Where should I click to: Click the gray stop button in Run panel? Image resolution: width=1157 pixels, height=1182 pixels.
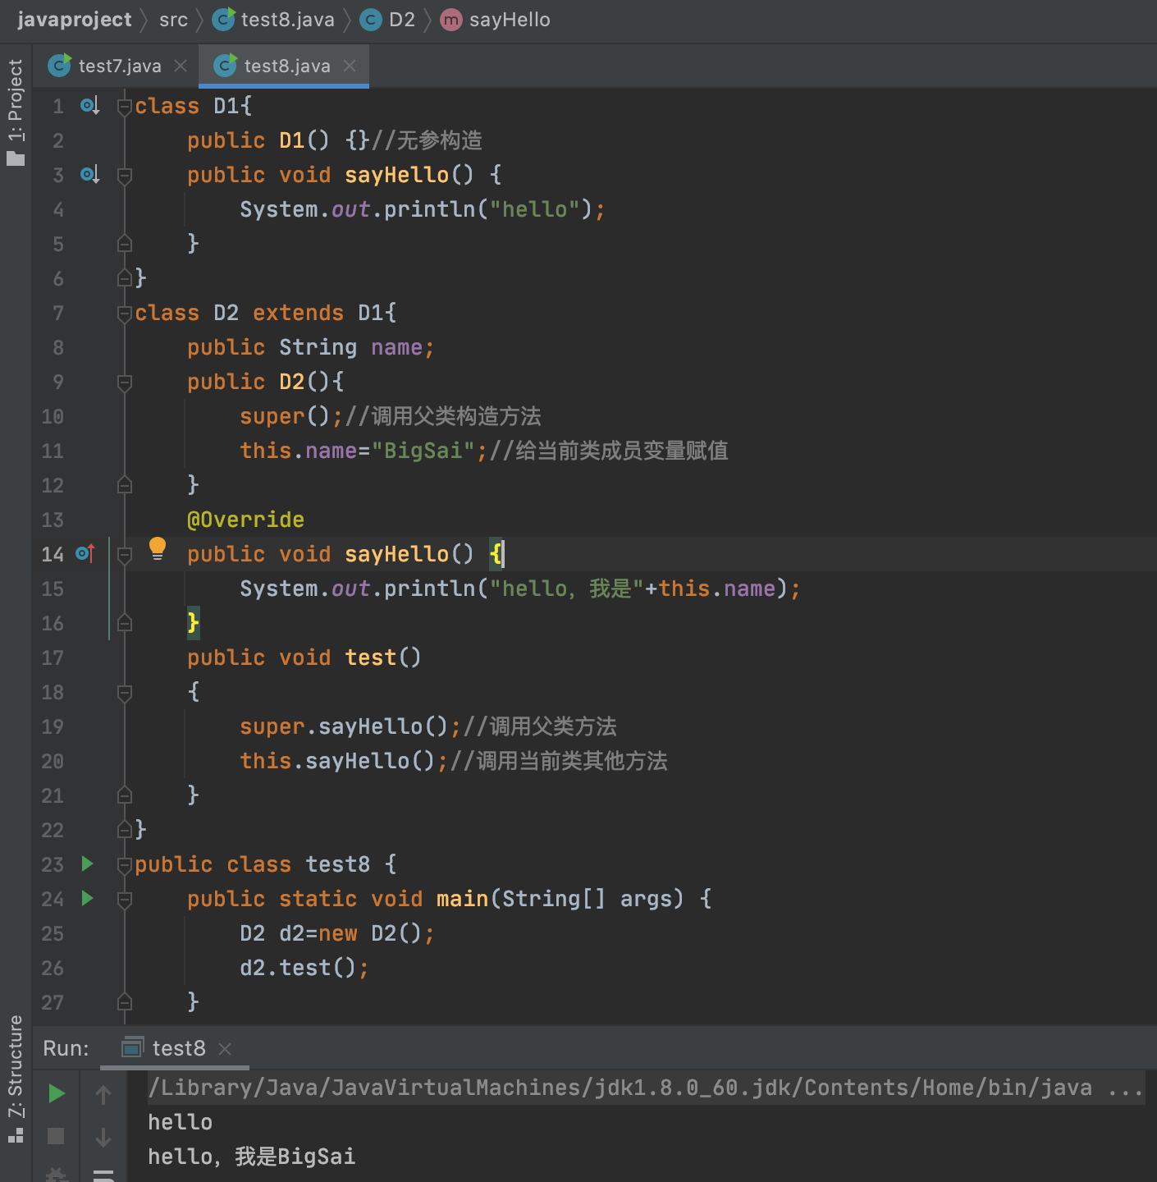click(56, 1136)
